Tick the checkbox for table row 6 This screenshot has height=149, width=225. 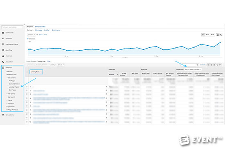click(x=27, y=106)
